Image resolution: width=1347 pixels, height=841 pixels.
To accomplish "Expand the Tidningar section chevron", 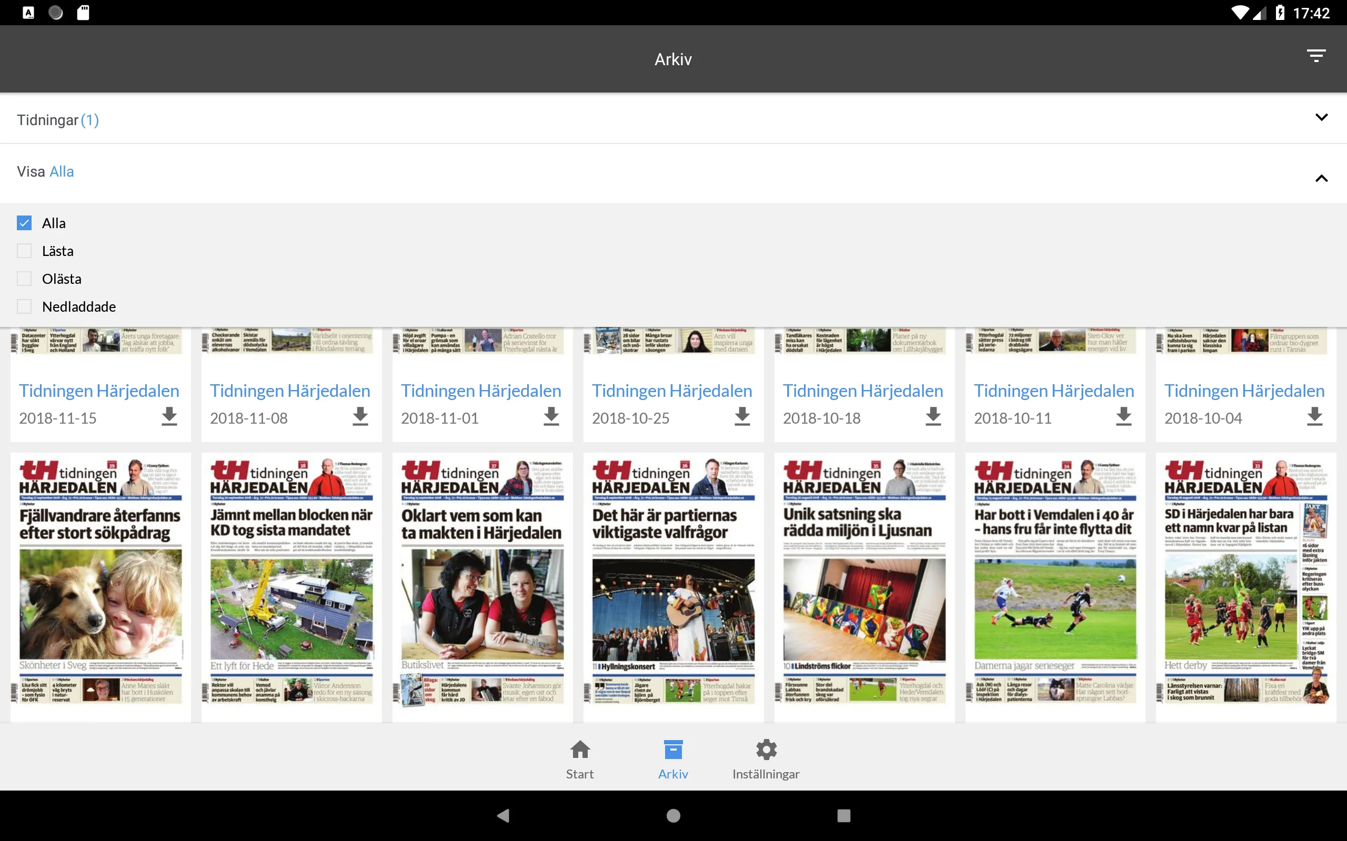I will 1321,117.
